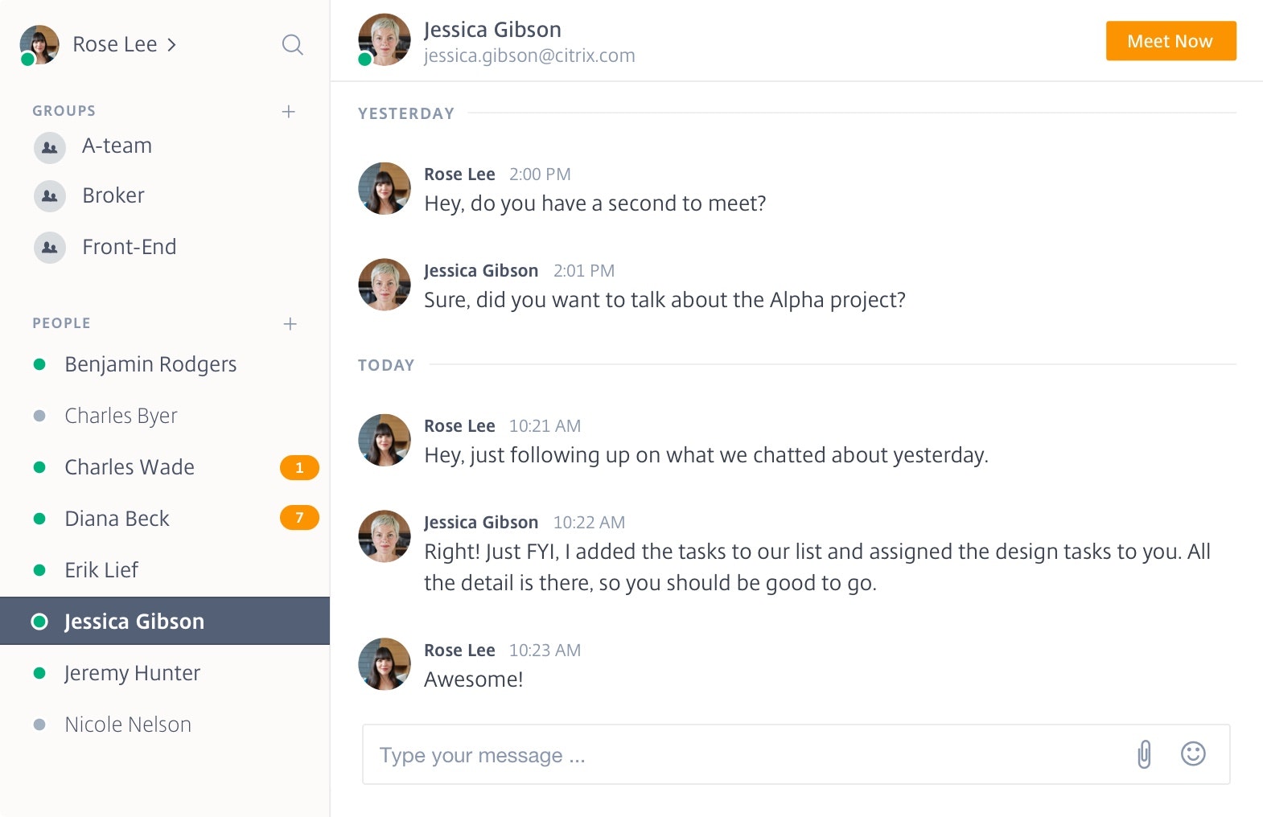Click jessica.gibson@citrix.com email link

pyautogui.click(x=529, y=56)
